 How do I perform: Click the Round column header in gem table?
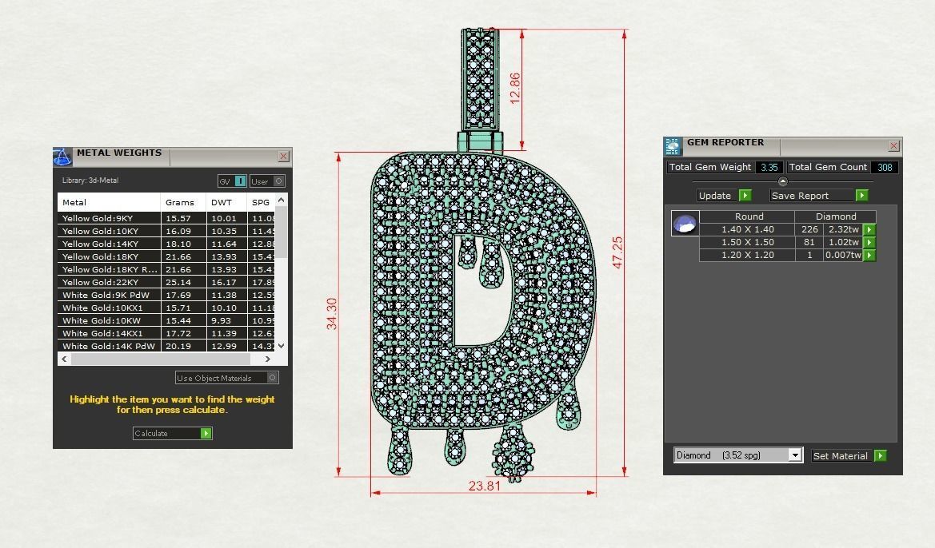(749, 216)
